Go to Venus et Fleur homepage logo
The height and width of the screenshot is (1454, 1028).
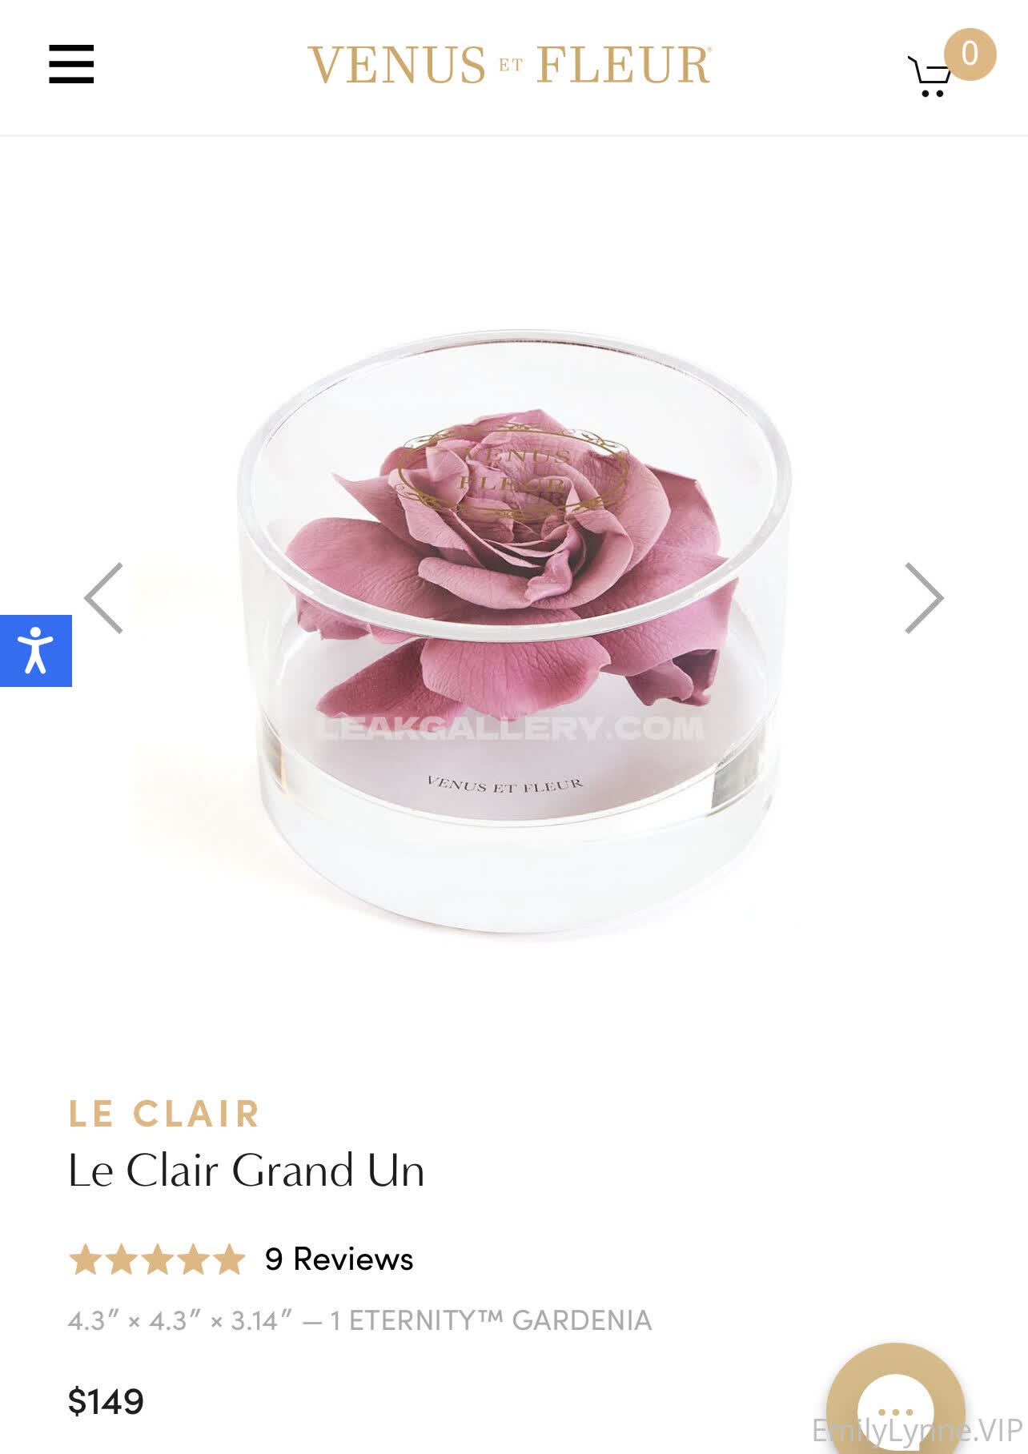click(x=510, y=65)
